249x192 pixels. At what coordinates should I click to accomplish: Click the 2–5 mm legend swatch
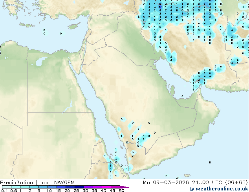tap(34, 187)
